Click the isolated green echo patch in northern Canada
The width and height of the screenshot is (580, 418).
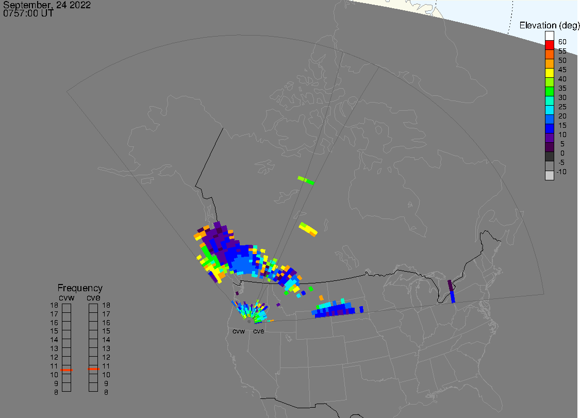[306, 180]
